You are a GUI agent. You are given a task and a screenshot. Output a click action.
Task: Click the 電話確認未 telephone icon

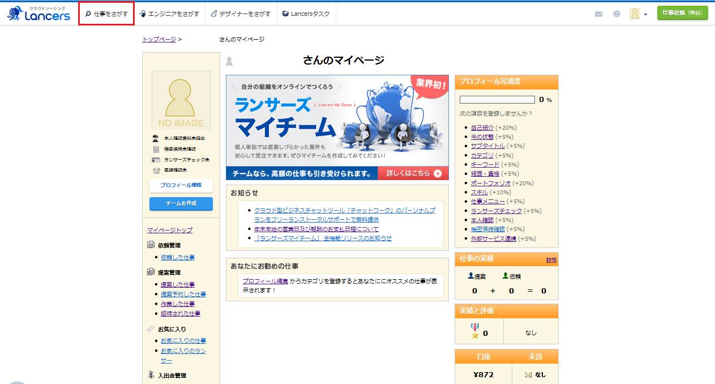point(156,170)
